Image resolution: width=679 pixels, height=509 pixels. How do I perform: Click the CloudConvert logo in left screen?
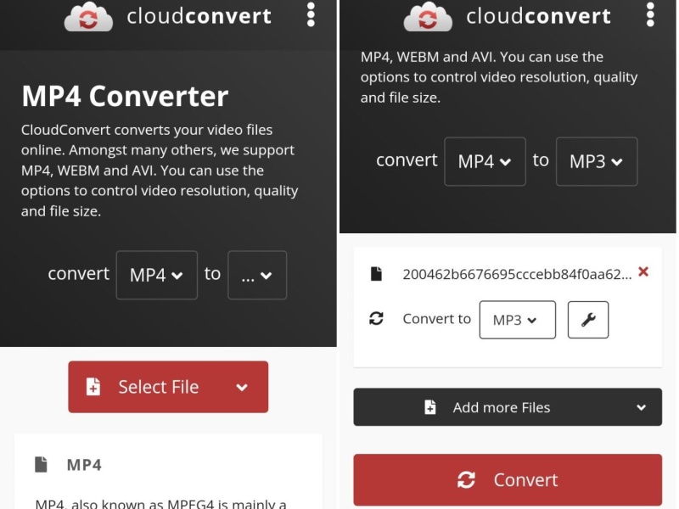(x=89, y=16)
